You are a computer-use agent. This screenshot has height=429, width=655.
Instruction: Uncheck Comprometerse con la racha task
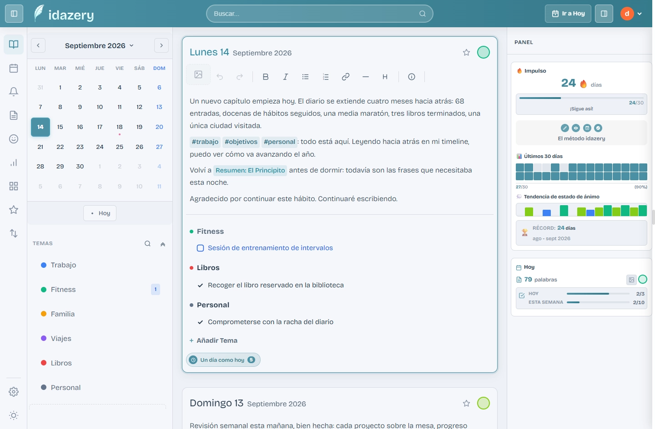coord(200,322)
